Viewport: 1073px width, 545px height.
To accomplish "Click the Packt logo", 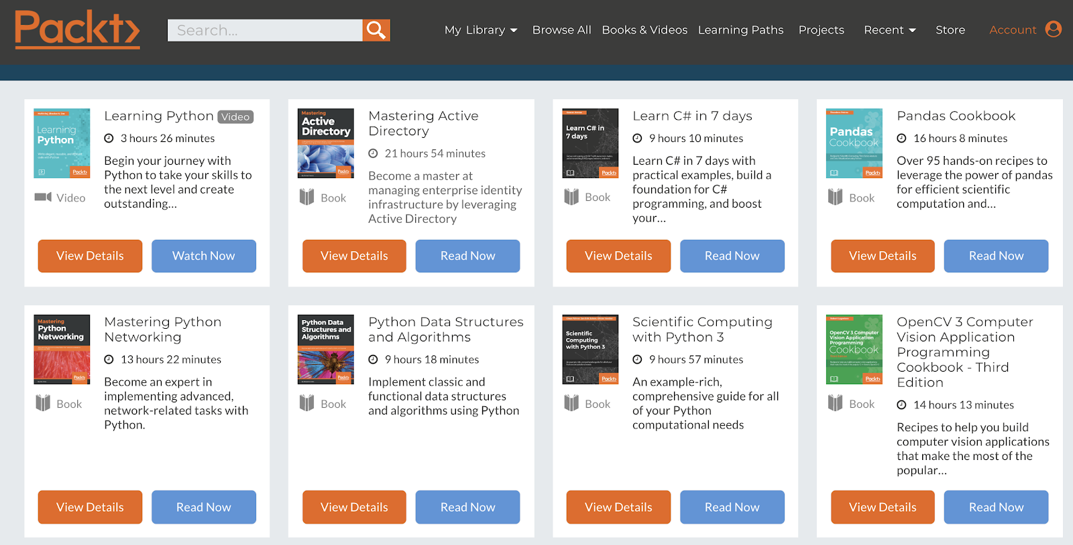I will (77, 30).
